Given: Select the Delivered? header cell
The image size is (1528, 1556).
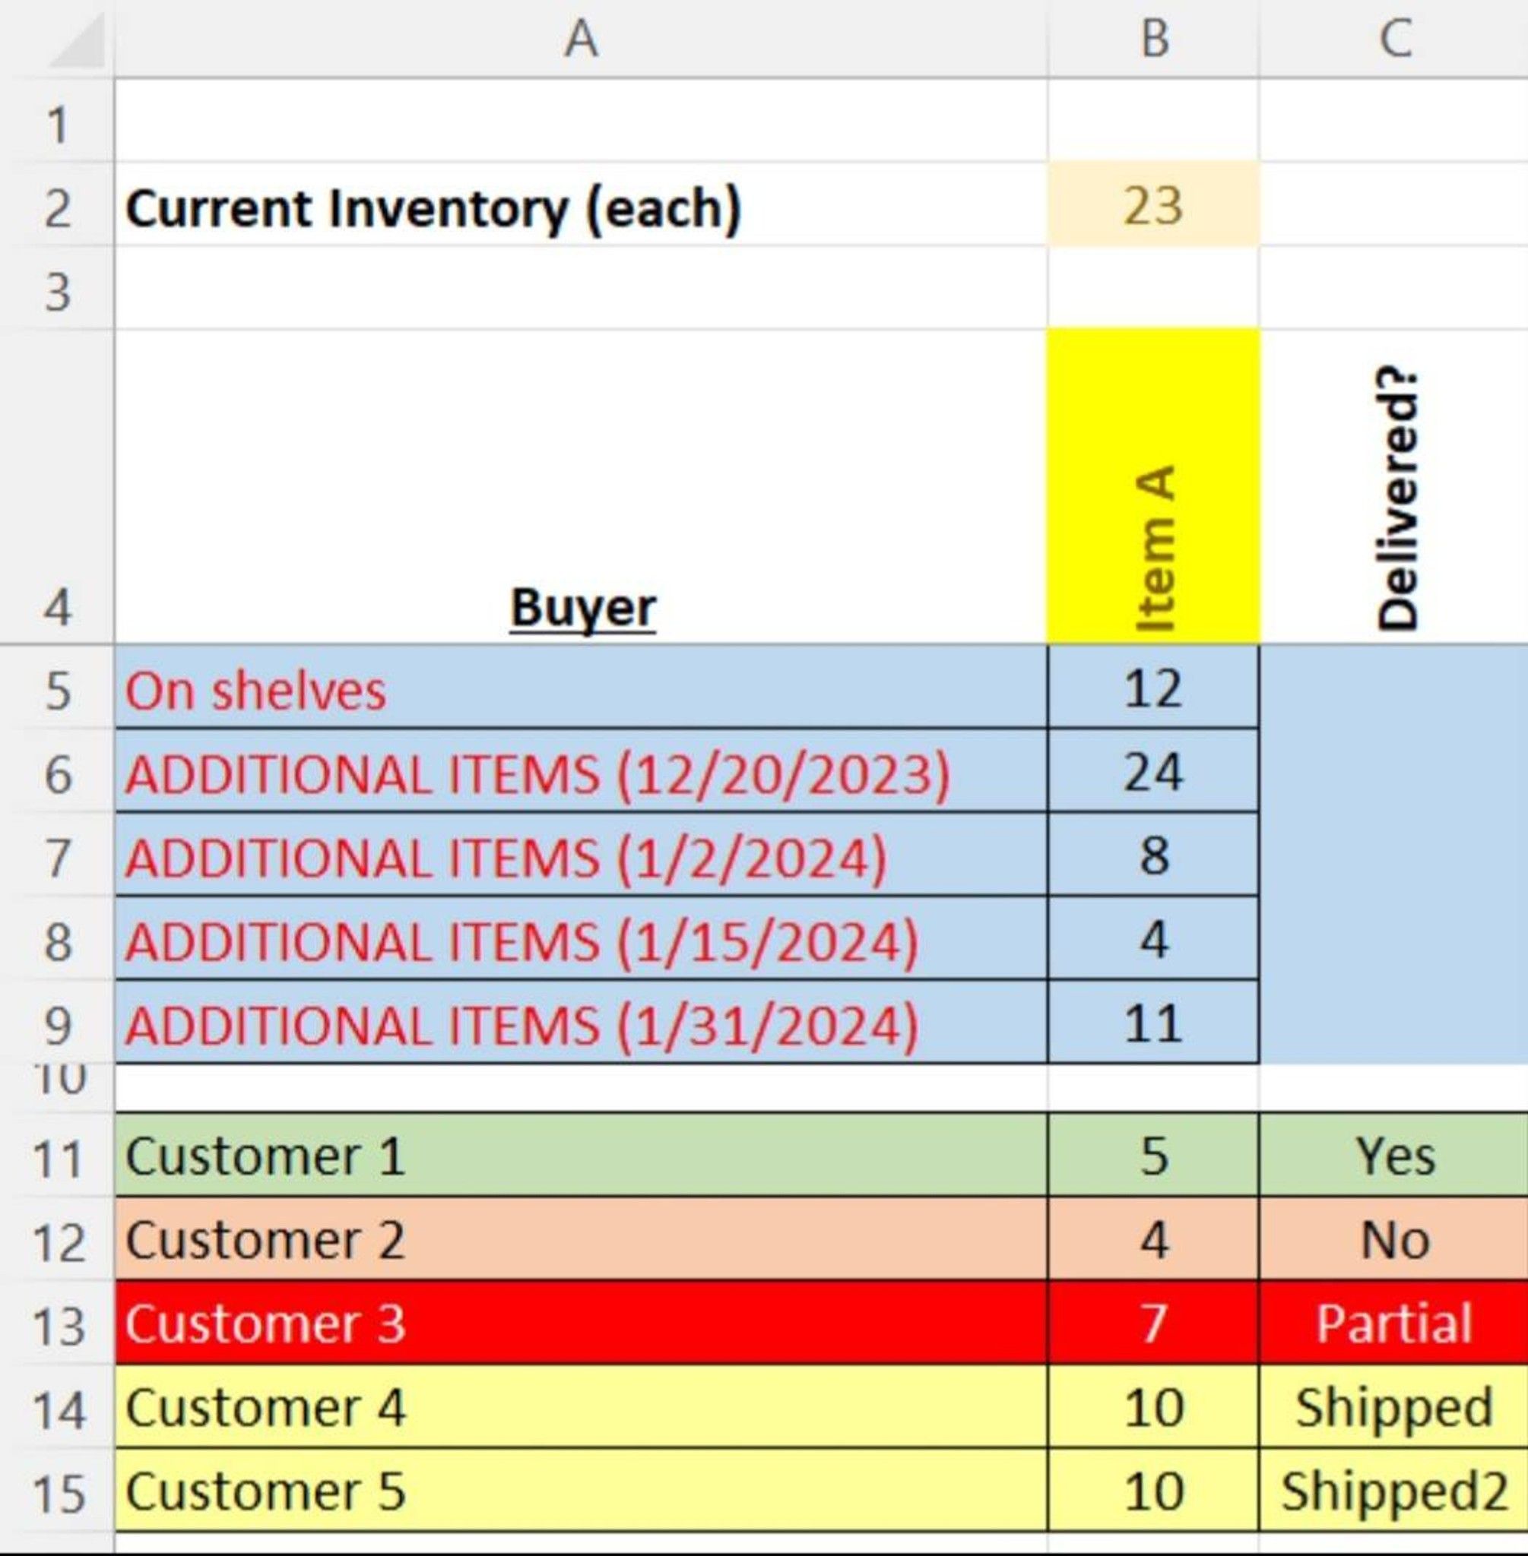Looking at the screenshot, I should (x=1394, y=486).
